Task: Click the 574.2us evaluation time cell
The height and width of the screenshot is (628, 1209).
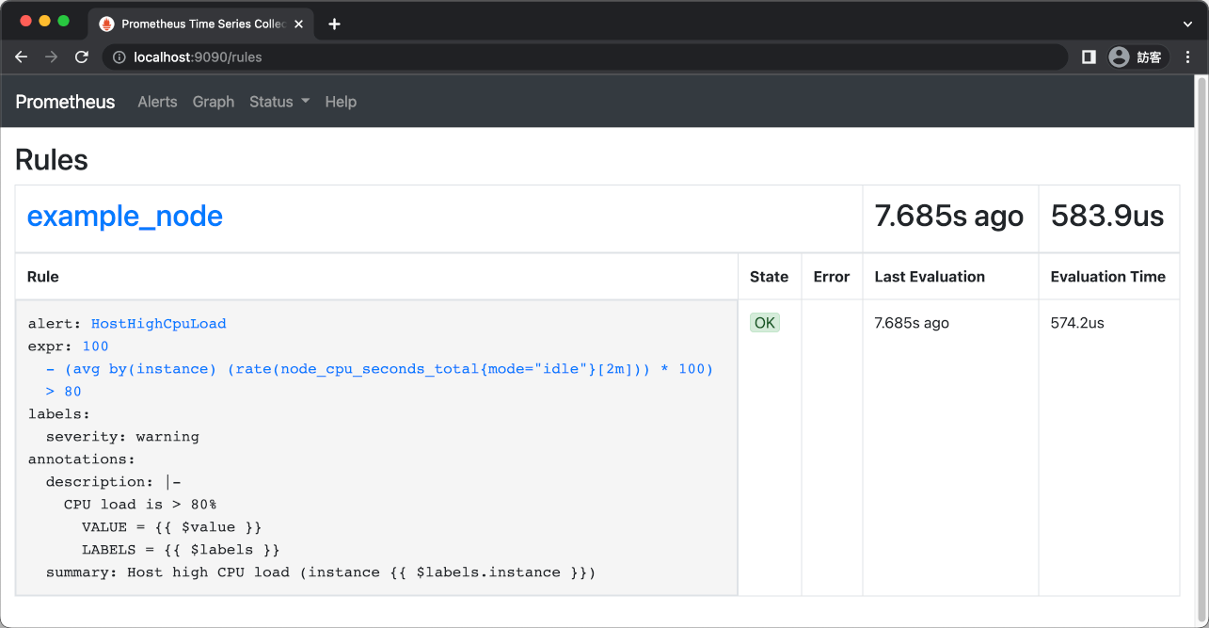Action: [x=1077, y=323]
